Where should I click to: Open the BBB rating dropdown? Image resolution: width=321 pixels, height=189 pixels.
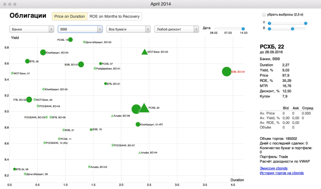click(80, 29)
